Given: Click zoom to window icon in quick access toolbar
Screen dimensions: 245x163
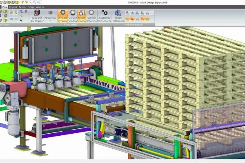Looking at the screenshot, I should [39, 2].
